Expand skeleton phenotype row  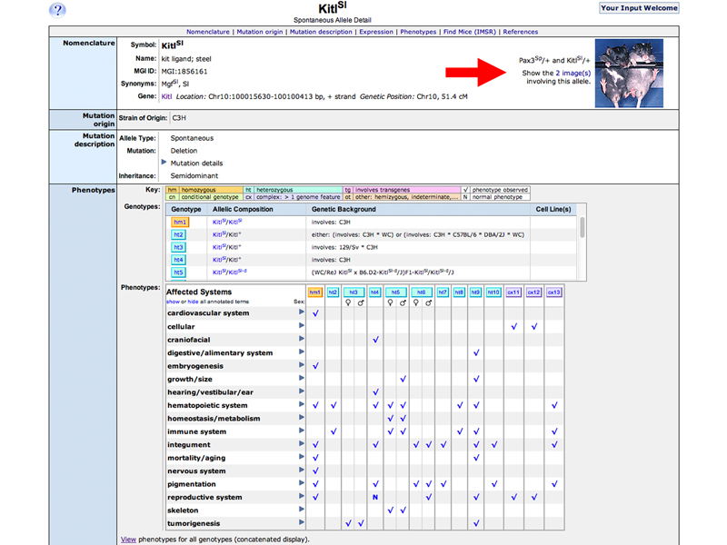click(x=302, y=510)
